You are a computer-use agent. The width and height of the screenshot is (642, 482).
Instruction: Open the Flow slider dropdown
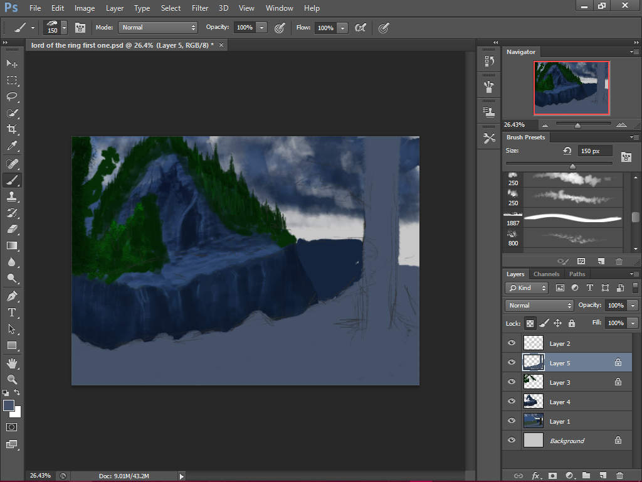pyautogui.click(x=343, y=28)
